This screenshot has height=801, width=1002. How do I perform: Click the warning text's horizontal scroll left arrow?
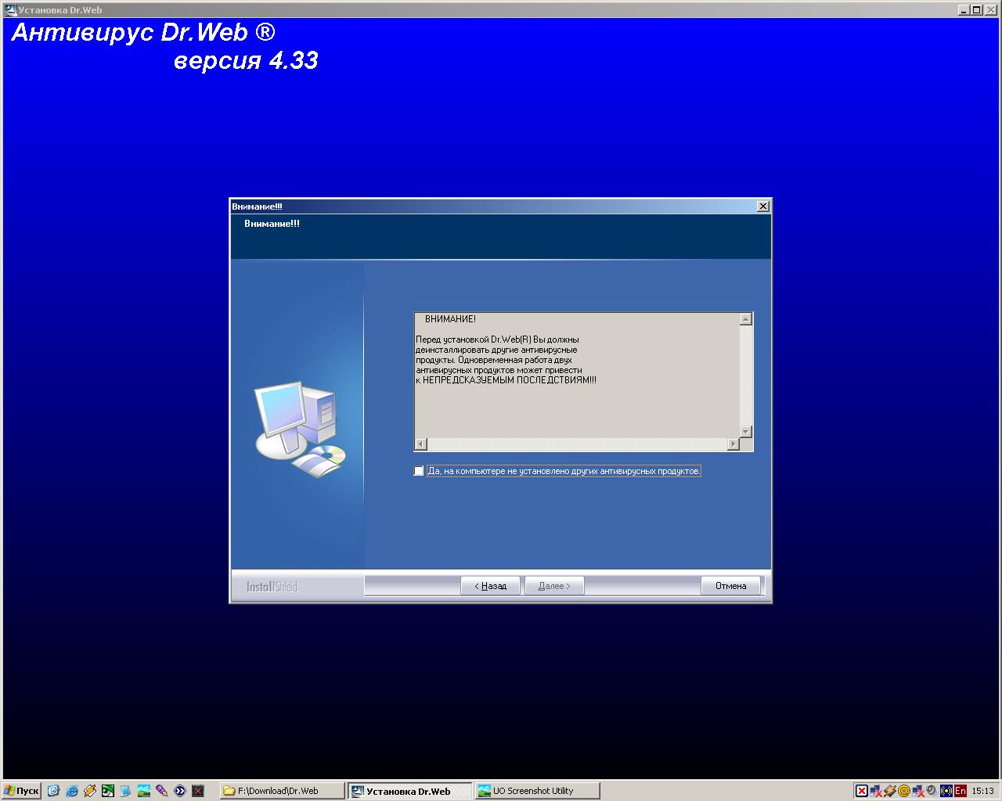[421, 444]
